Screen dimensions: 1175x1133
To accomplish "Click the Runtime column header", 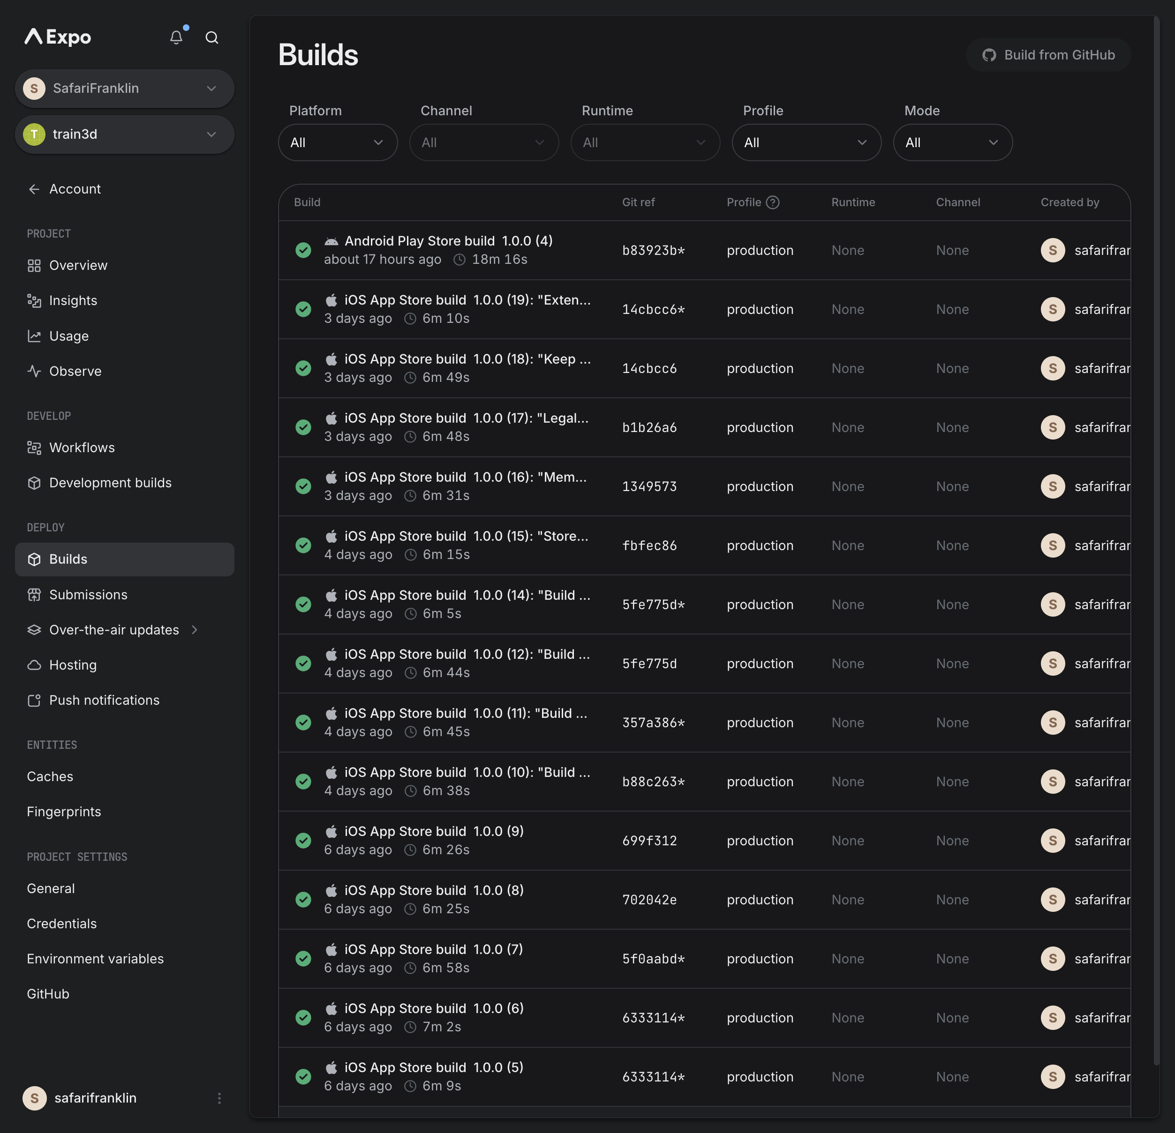I will click(x=853, y=202).
